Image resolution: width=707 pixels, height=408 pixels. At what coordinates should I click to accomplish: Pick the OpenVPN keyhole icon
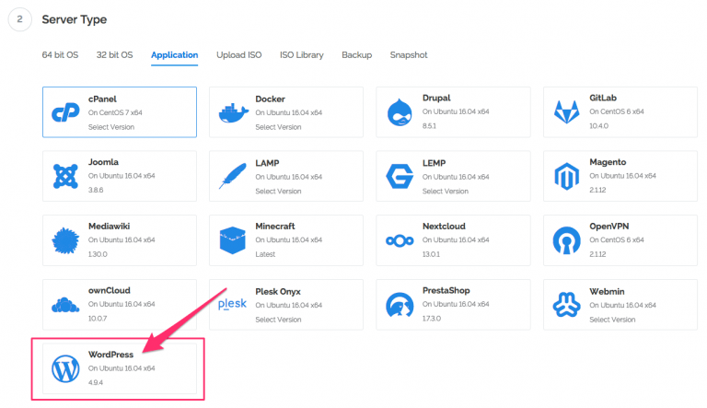pyautogui.click(x=566, y=240)
